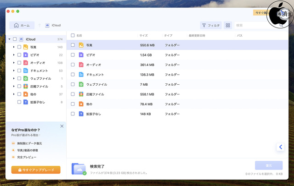Screen dimensions: 294x186
Task: Expand the ウェブファイル tree node
Action: (14, 78)
